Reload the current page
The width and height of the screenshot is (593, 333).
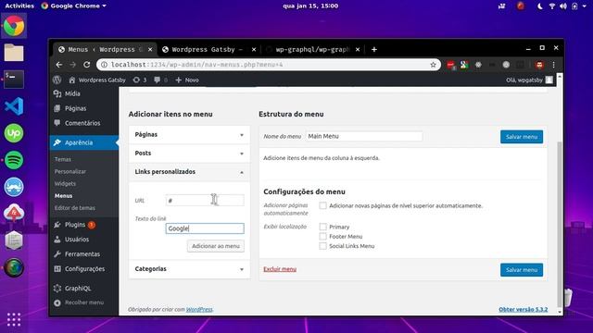pyautogui.click(x=86, y=65)
